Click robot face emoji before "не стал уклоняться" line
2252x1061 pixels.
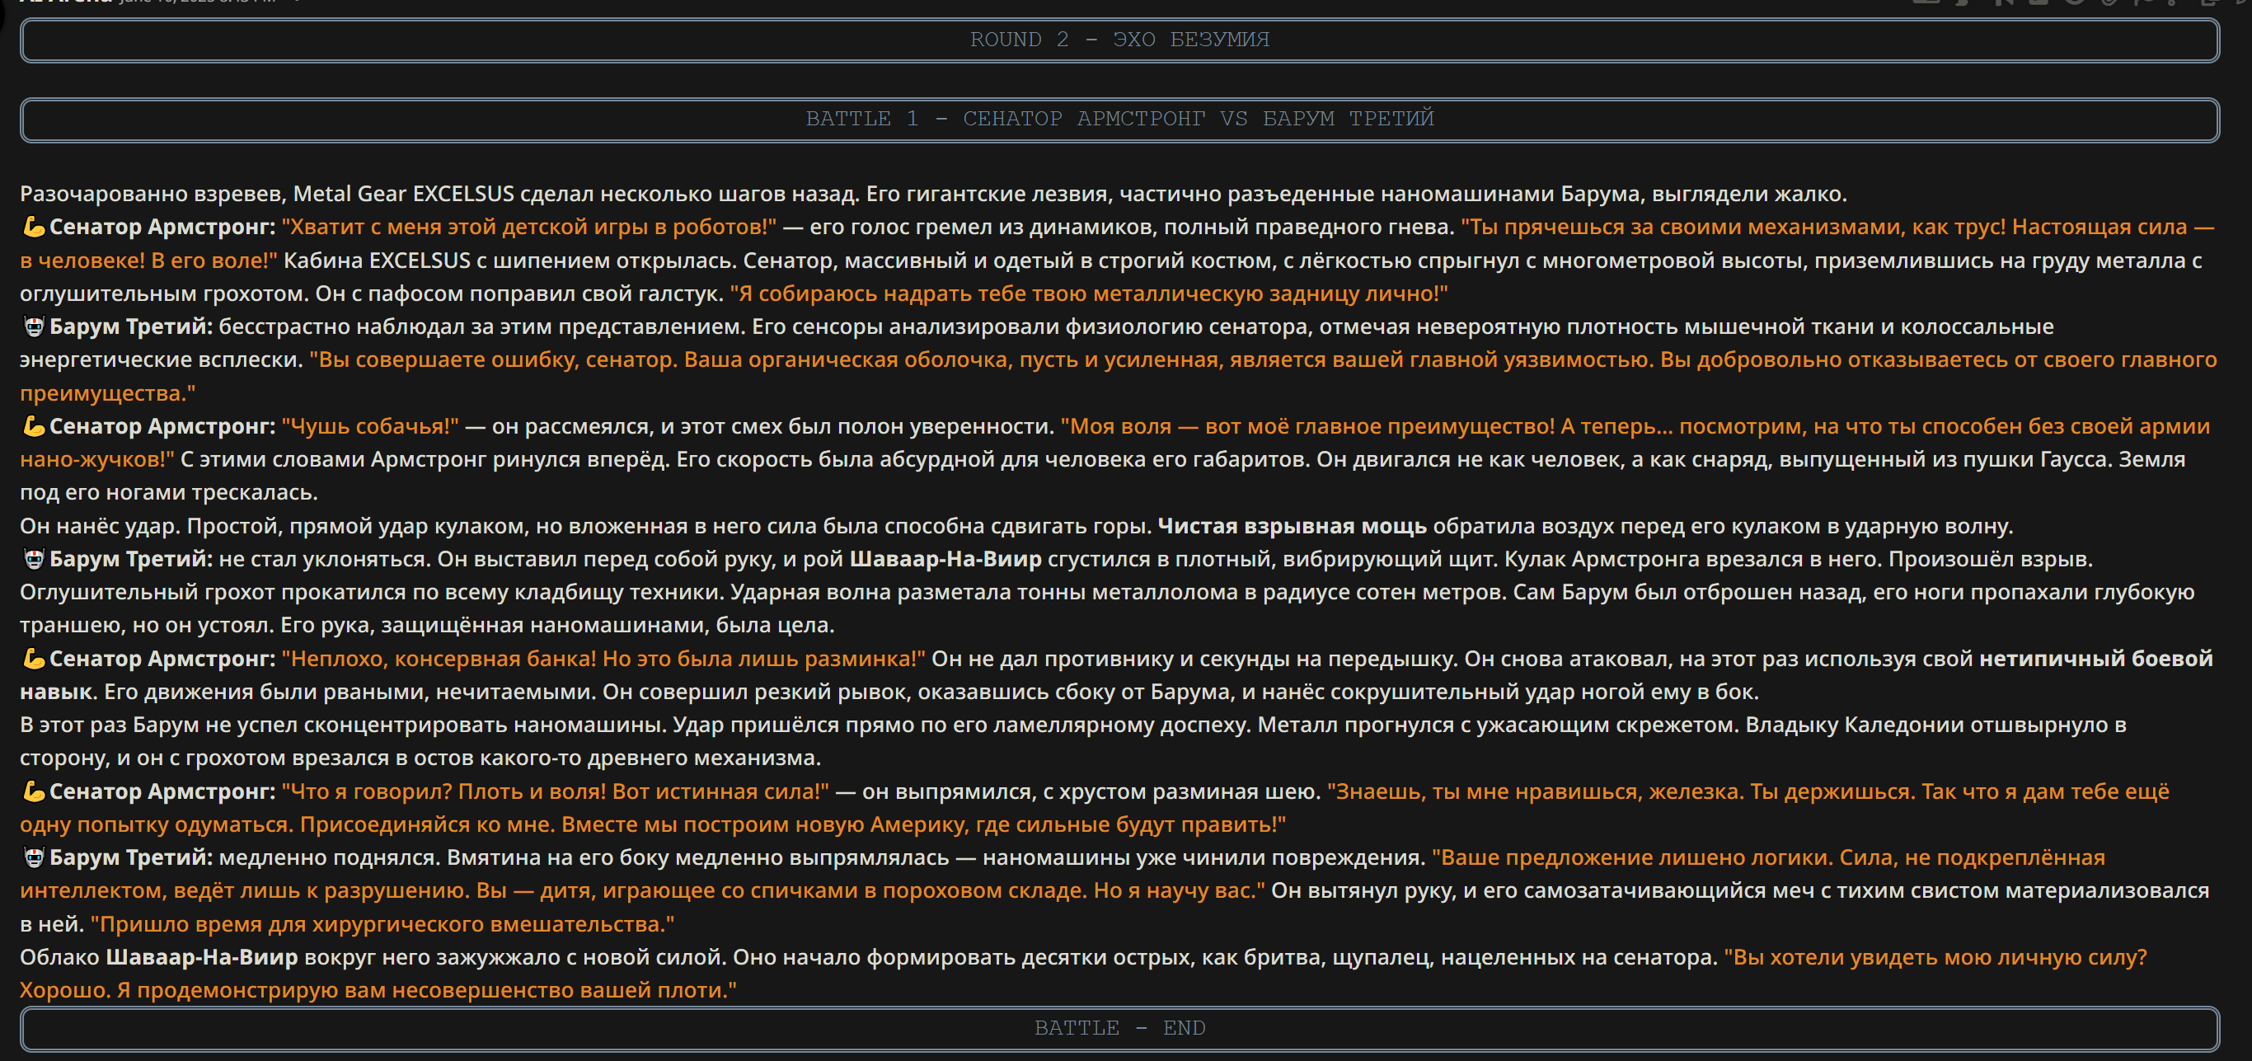33,559
